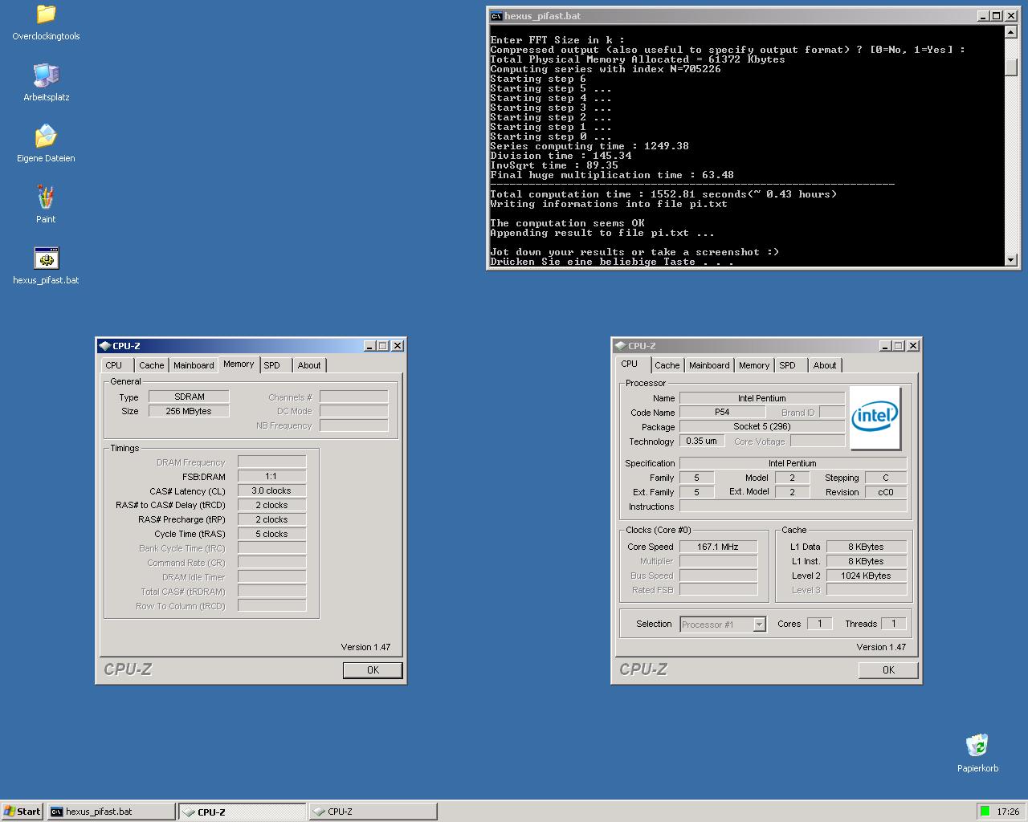Click 'The computation seems OK' console line
This screenshot has width=1028, height=822.
pyautogui.click(x=567, y=223)
